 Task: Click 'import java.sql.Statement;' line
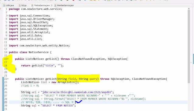click(29, 29)
